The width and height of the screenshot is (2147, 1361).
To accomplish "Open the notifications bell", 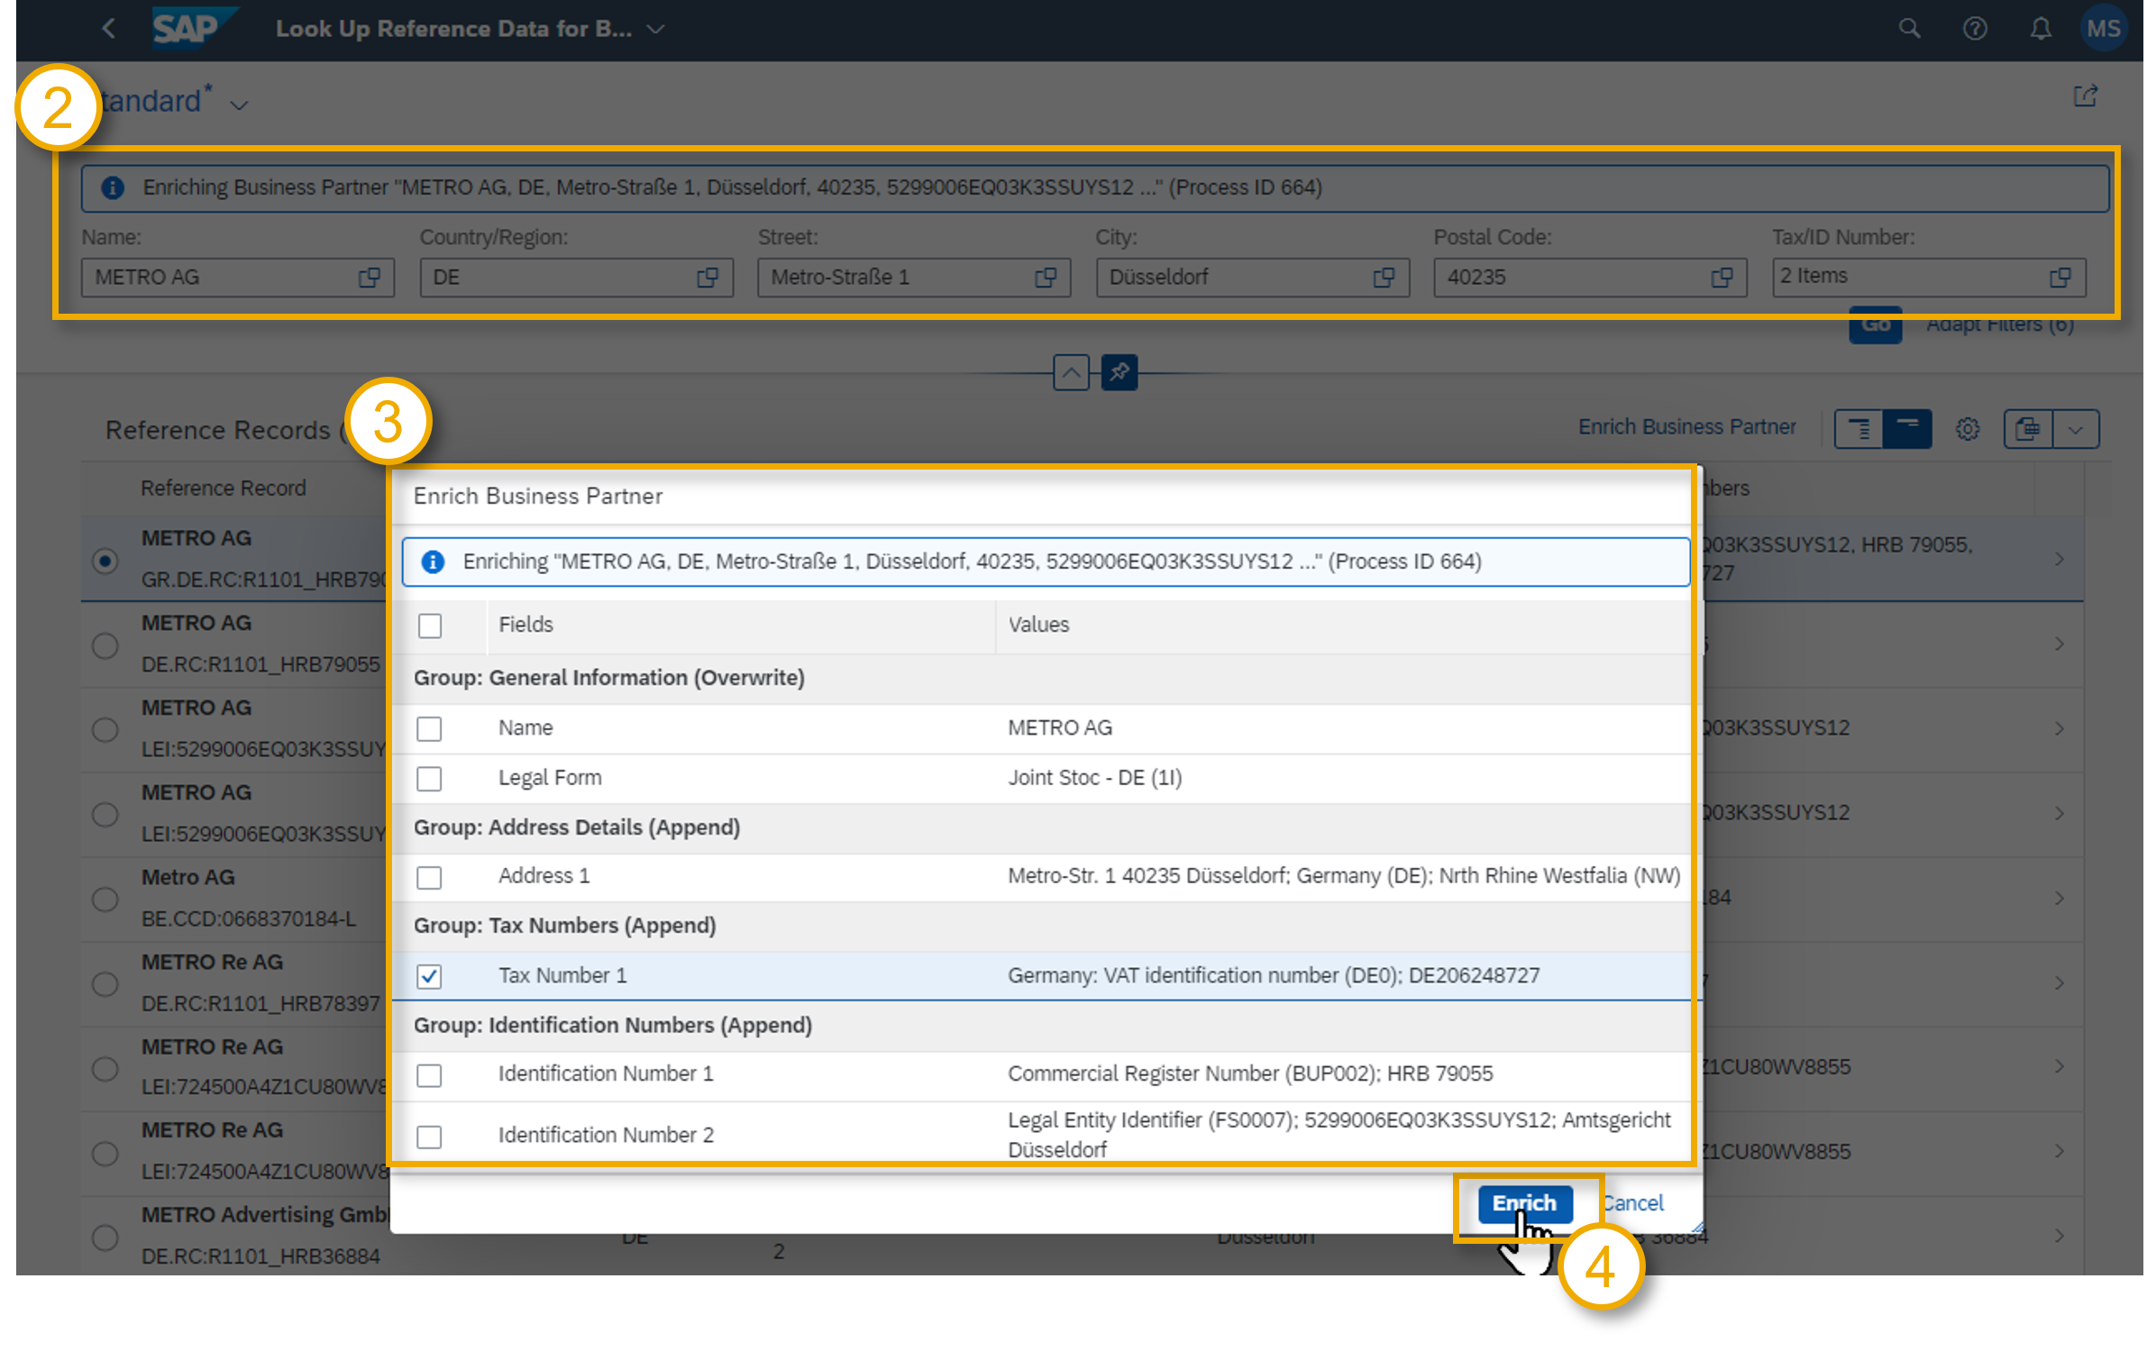I will (2040, 29).
